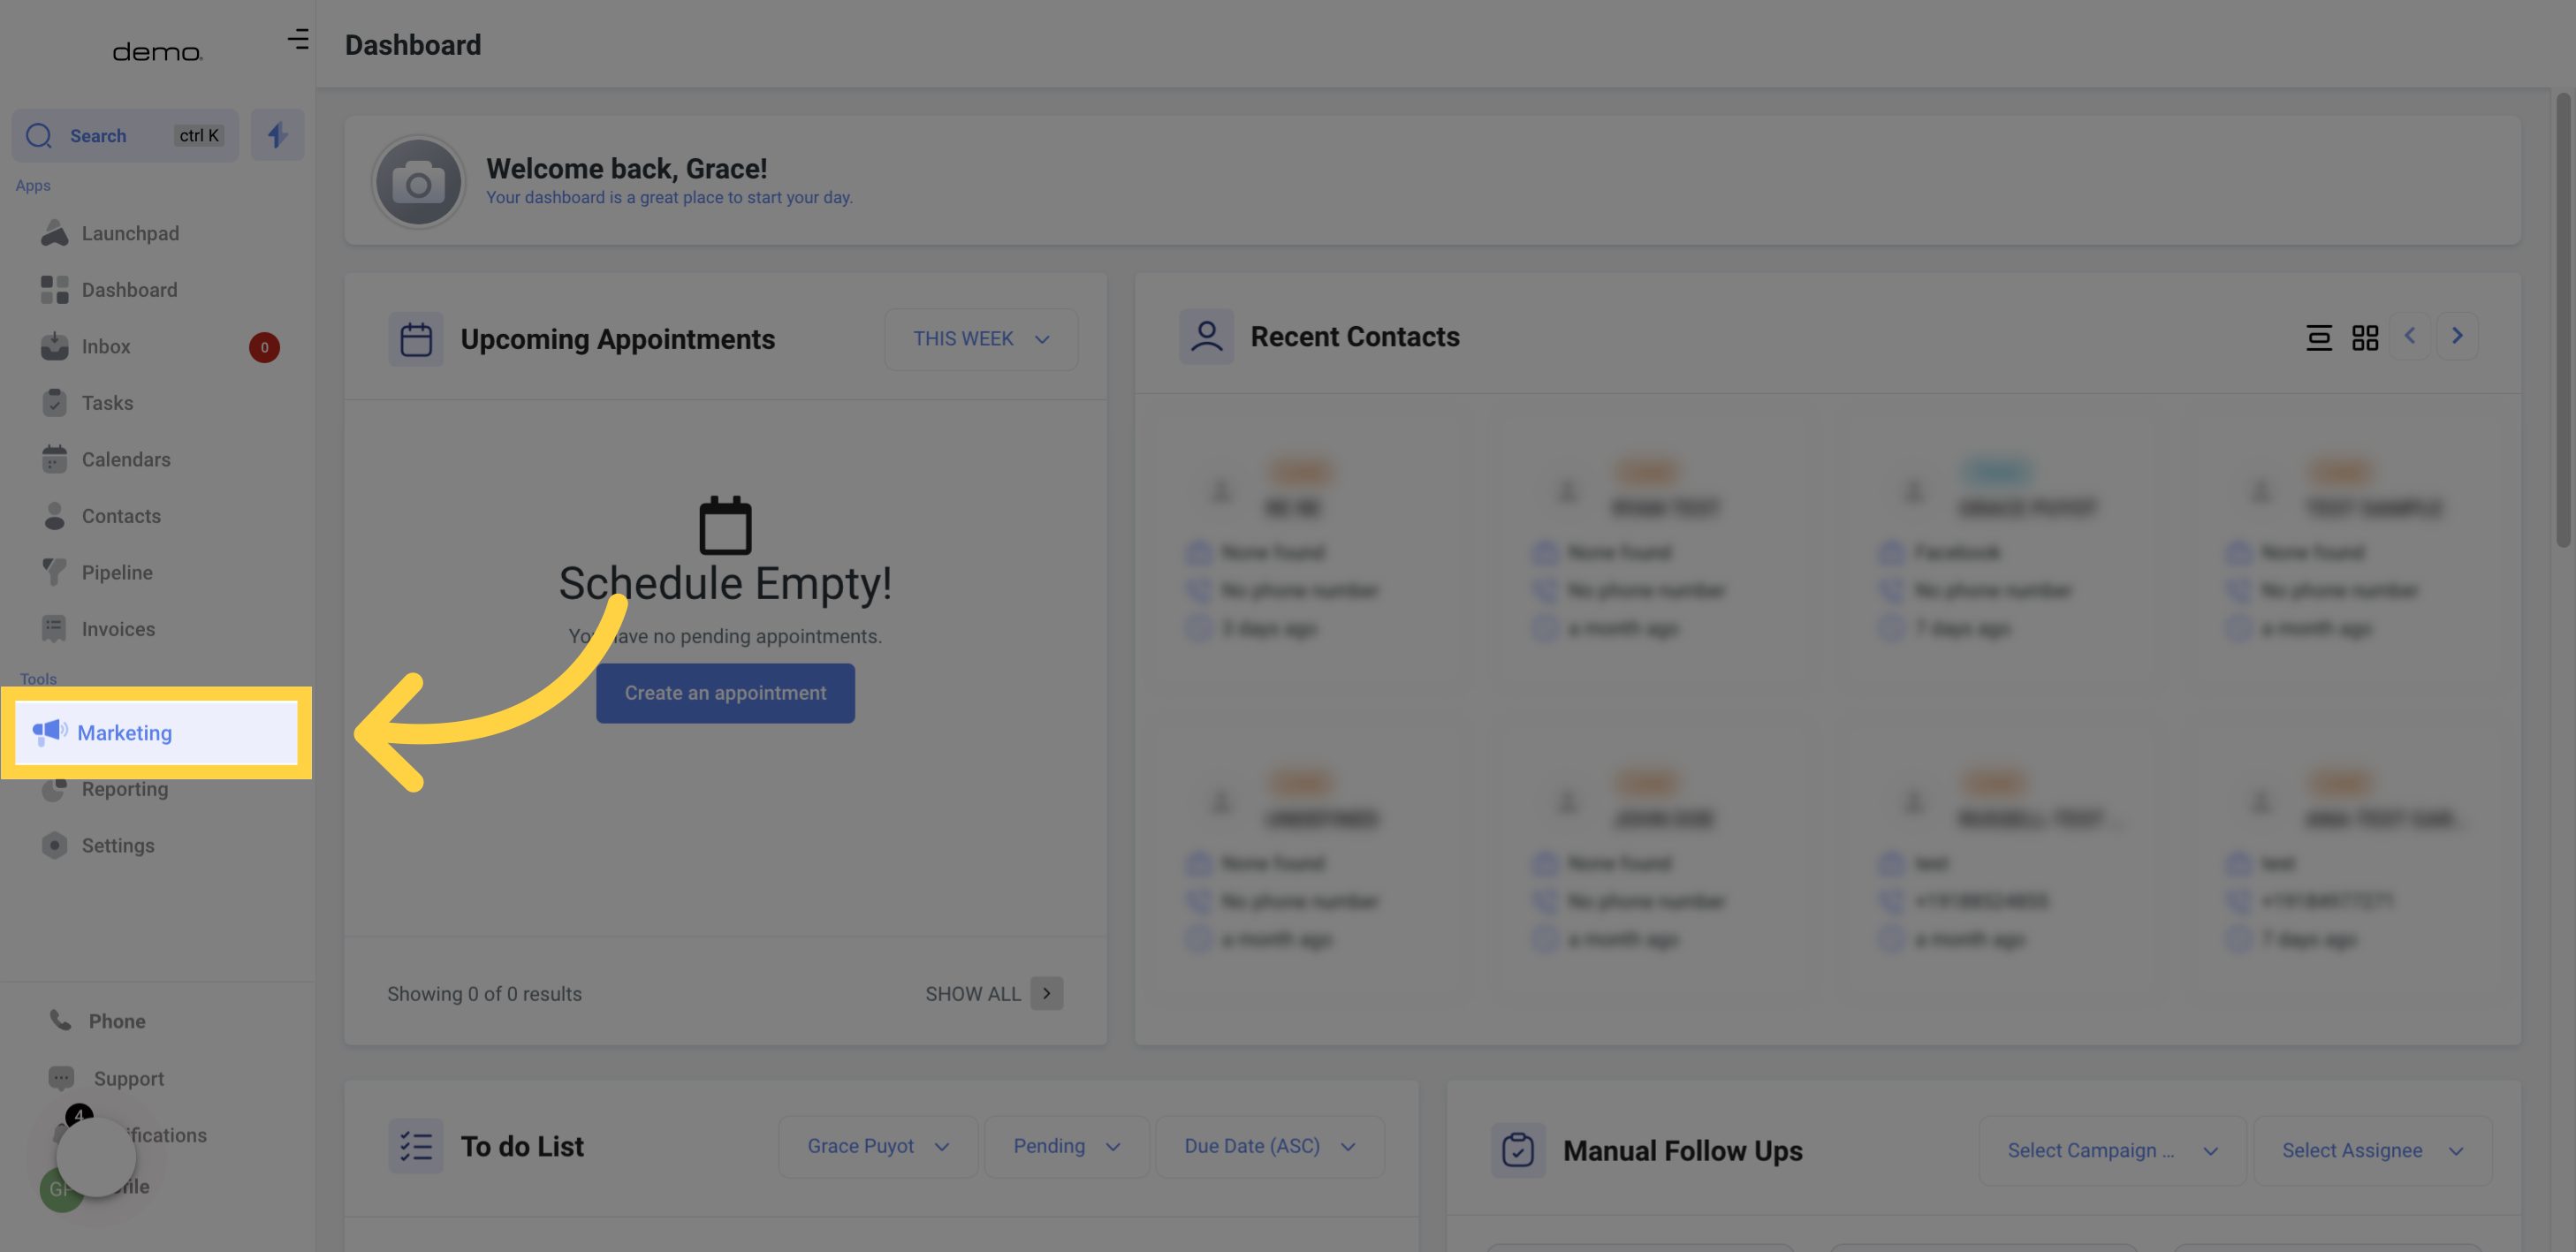Screen dimensions: 2576x1252
Task: Click the Support chat bubble icon
Action: (x=61, y=1078)
